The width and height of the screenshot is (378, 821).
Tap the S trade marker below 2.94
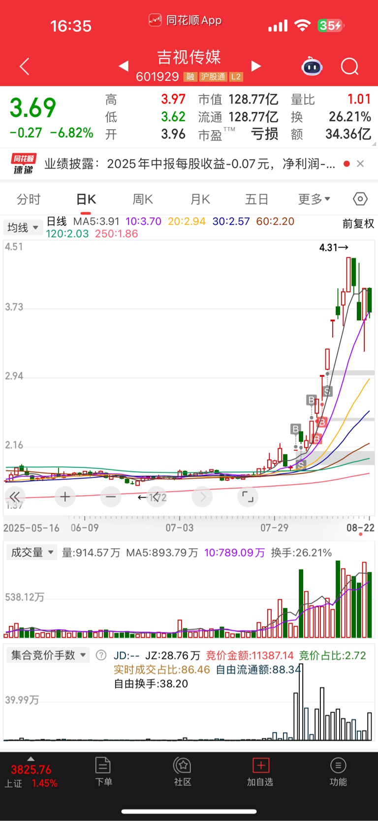tap(328, 392)
